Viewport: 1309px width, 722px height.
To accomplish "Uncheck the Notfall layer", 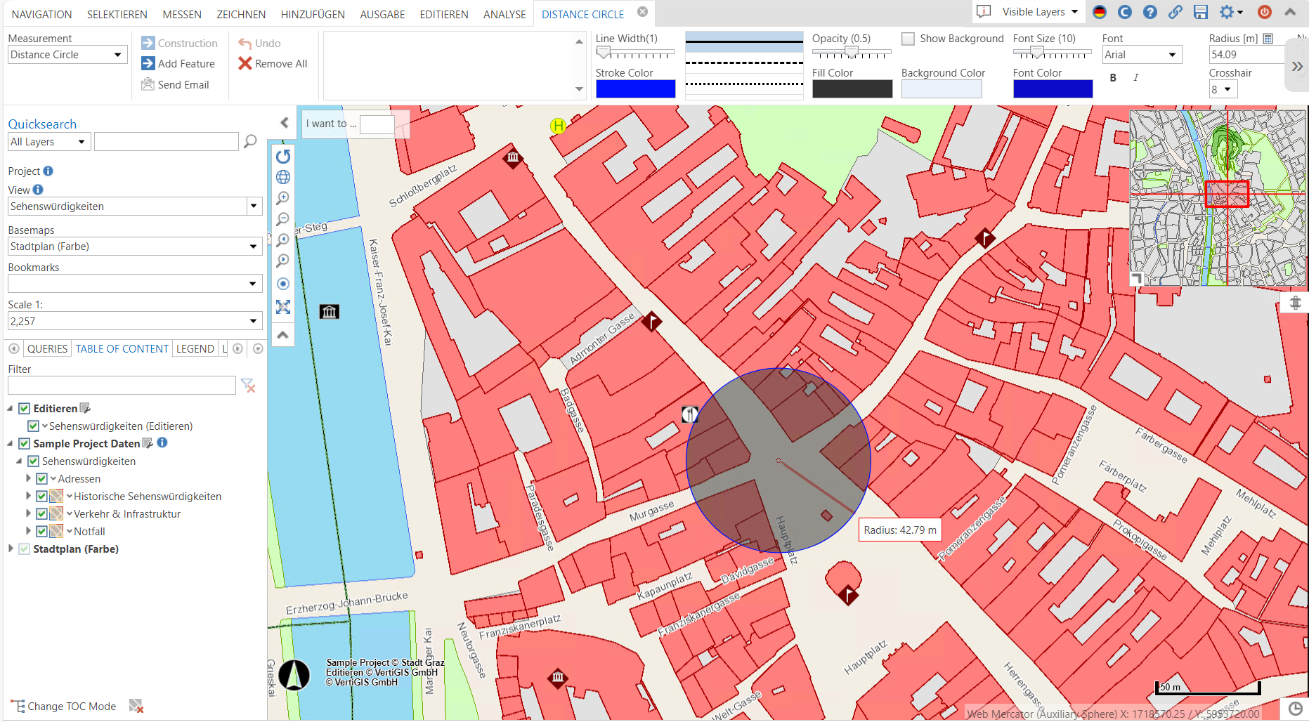I will [41, 531].
